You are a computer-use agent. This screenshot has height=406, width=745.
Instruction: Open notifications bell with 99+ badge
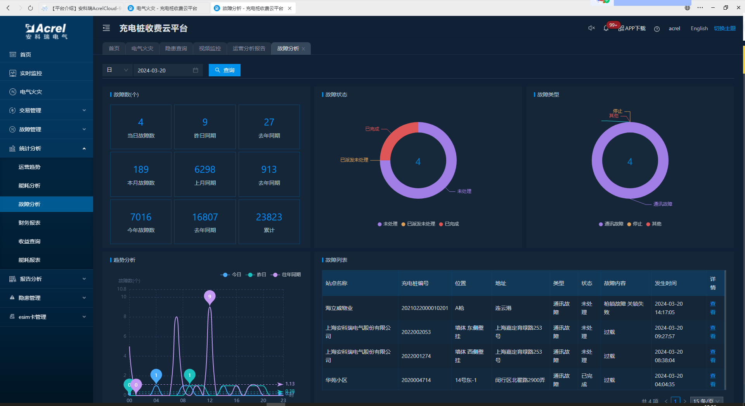click(x=606, y=28)
